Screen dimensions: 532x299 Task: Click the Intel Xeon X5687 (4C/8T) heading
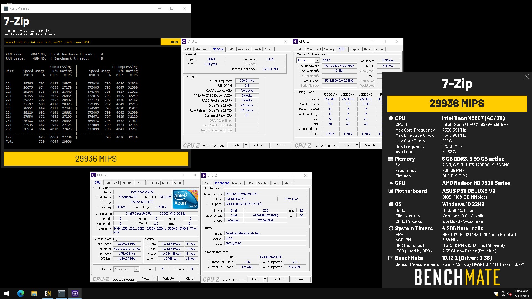click(x=473, y=118)
